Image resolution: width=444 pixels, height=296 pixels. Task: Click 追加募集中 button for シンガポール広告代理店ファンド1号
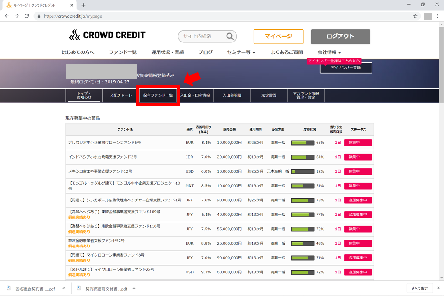tap(358, 200)
